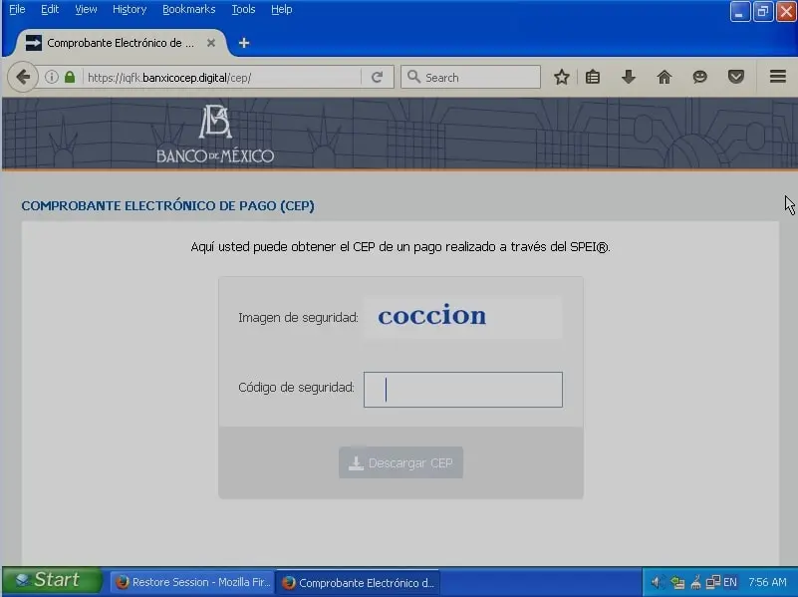Save page to Pocket icon
This screenshot has height=597, width=798.
[736, 78]
